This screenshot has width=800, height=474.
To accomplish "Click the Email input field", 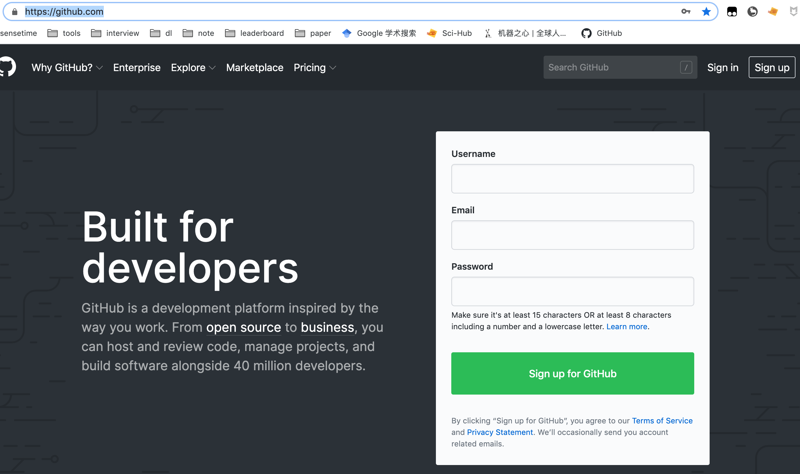I will [x=572, y=235].
